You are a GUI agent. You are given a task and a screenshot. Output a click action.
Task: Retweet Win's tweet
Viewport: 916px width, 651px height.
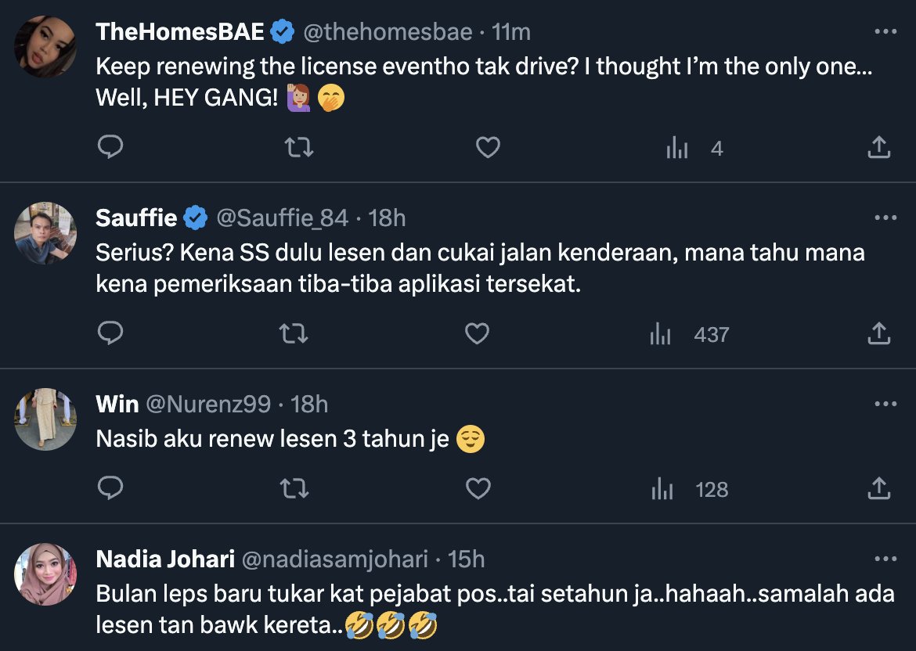(x=294, y=489)
